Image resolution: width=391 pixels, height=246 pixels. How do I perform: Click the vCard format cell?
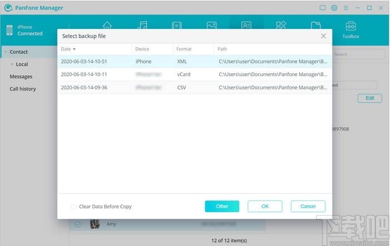tap(184, 74)
